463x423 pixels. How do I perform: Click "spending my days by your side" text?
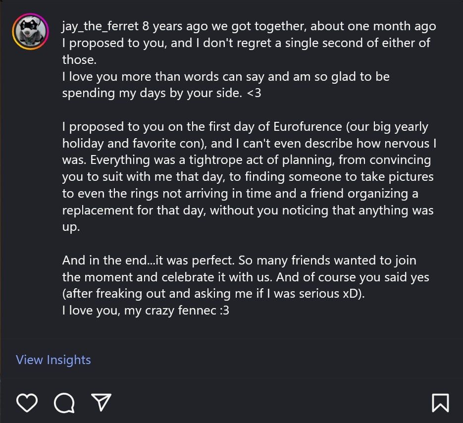click(152, 93)
